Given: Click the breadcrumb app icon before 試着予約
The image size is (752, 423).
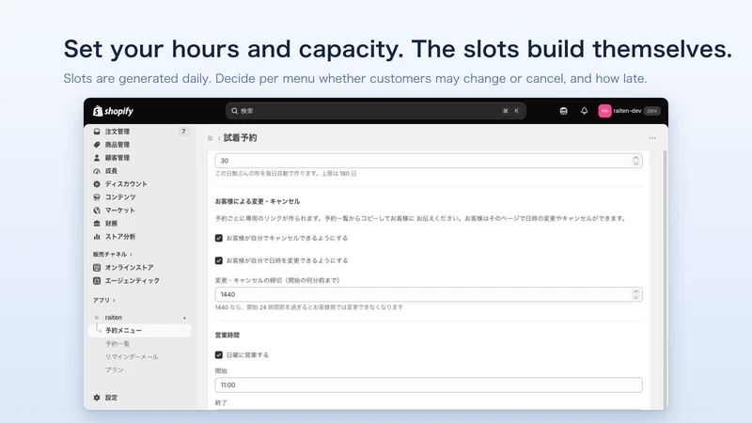Looking at the screenshot, I should (x=210, y=138).
